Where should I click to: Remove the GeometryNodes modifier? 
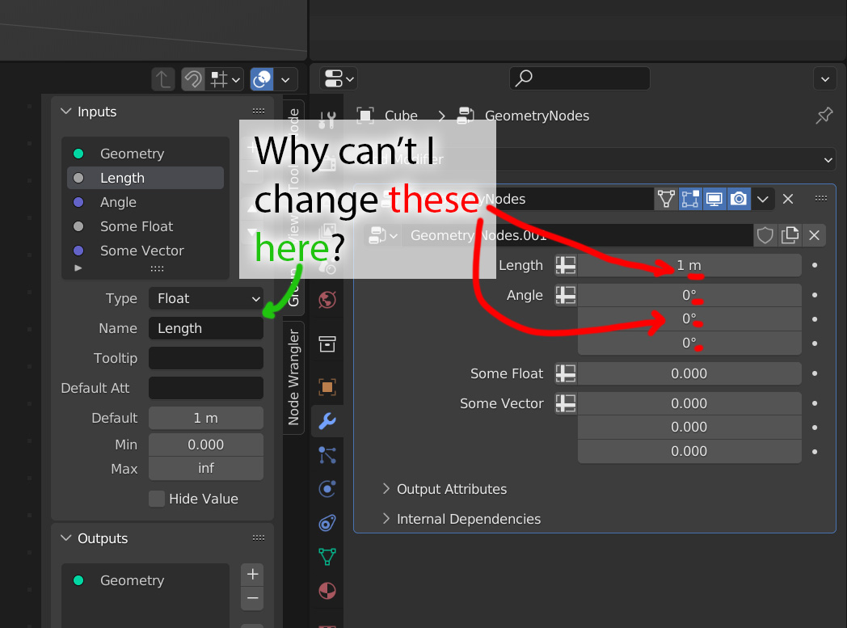pos(788,199)
